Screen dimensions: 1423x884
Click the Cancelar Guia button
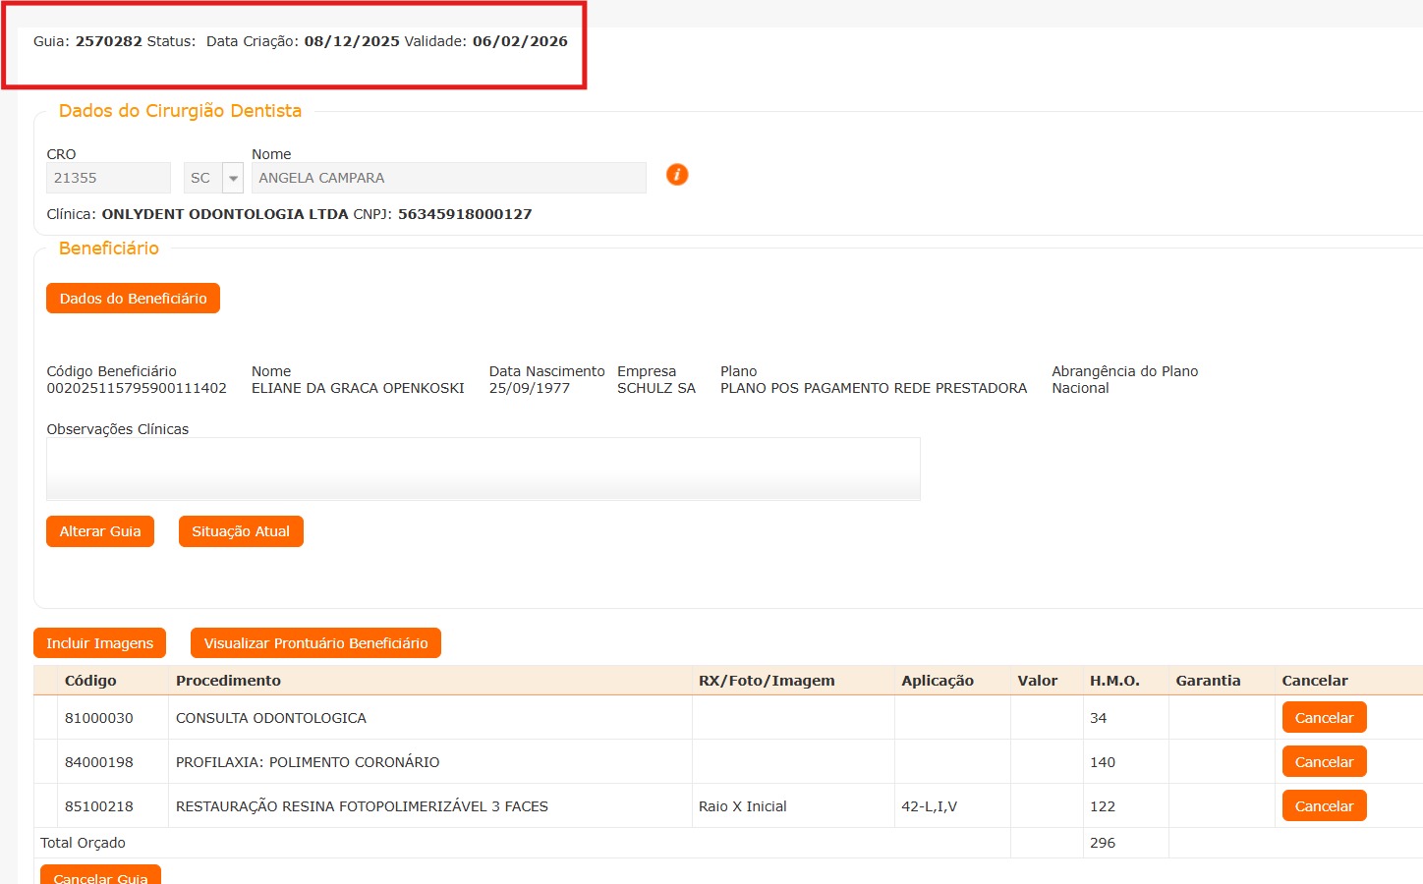coord(100,876)
